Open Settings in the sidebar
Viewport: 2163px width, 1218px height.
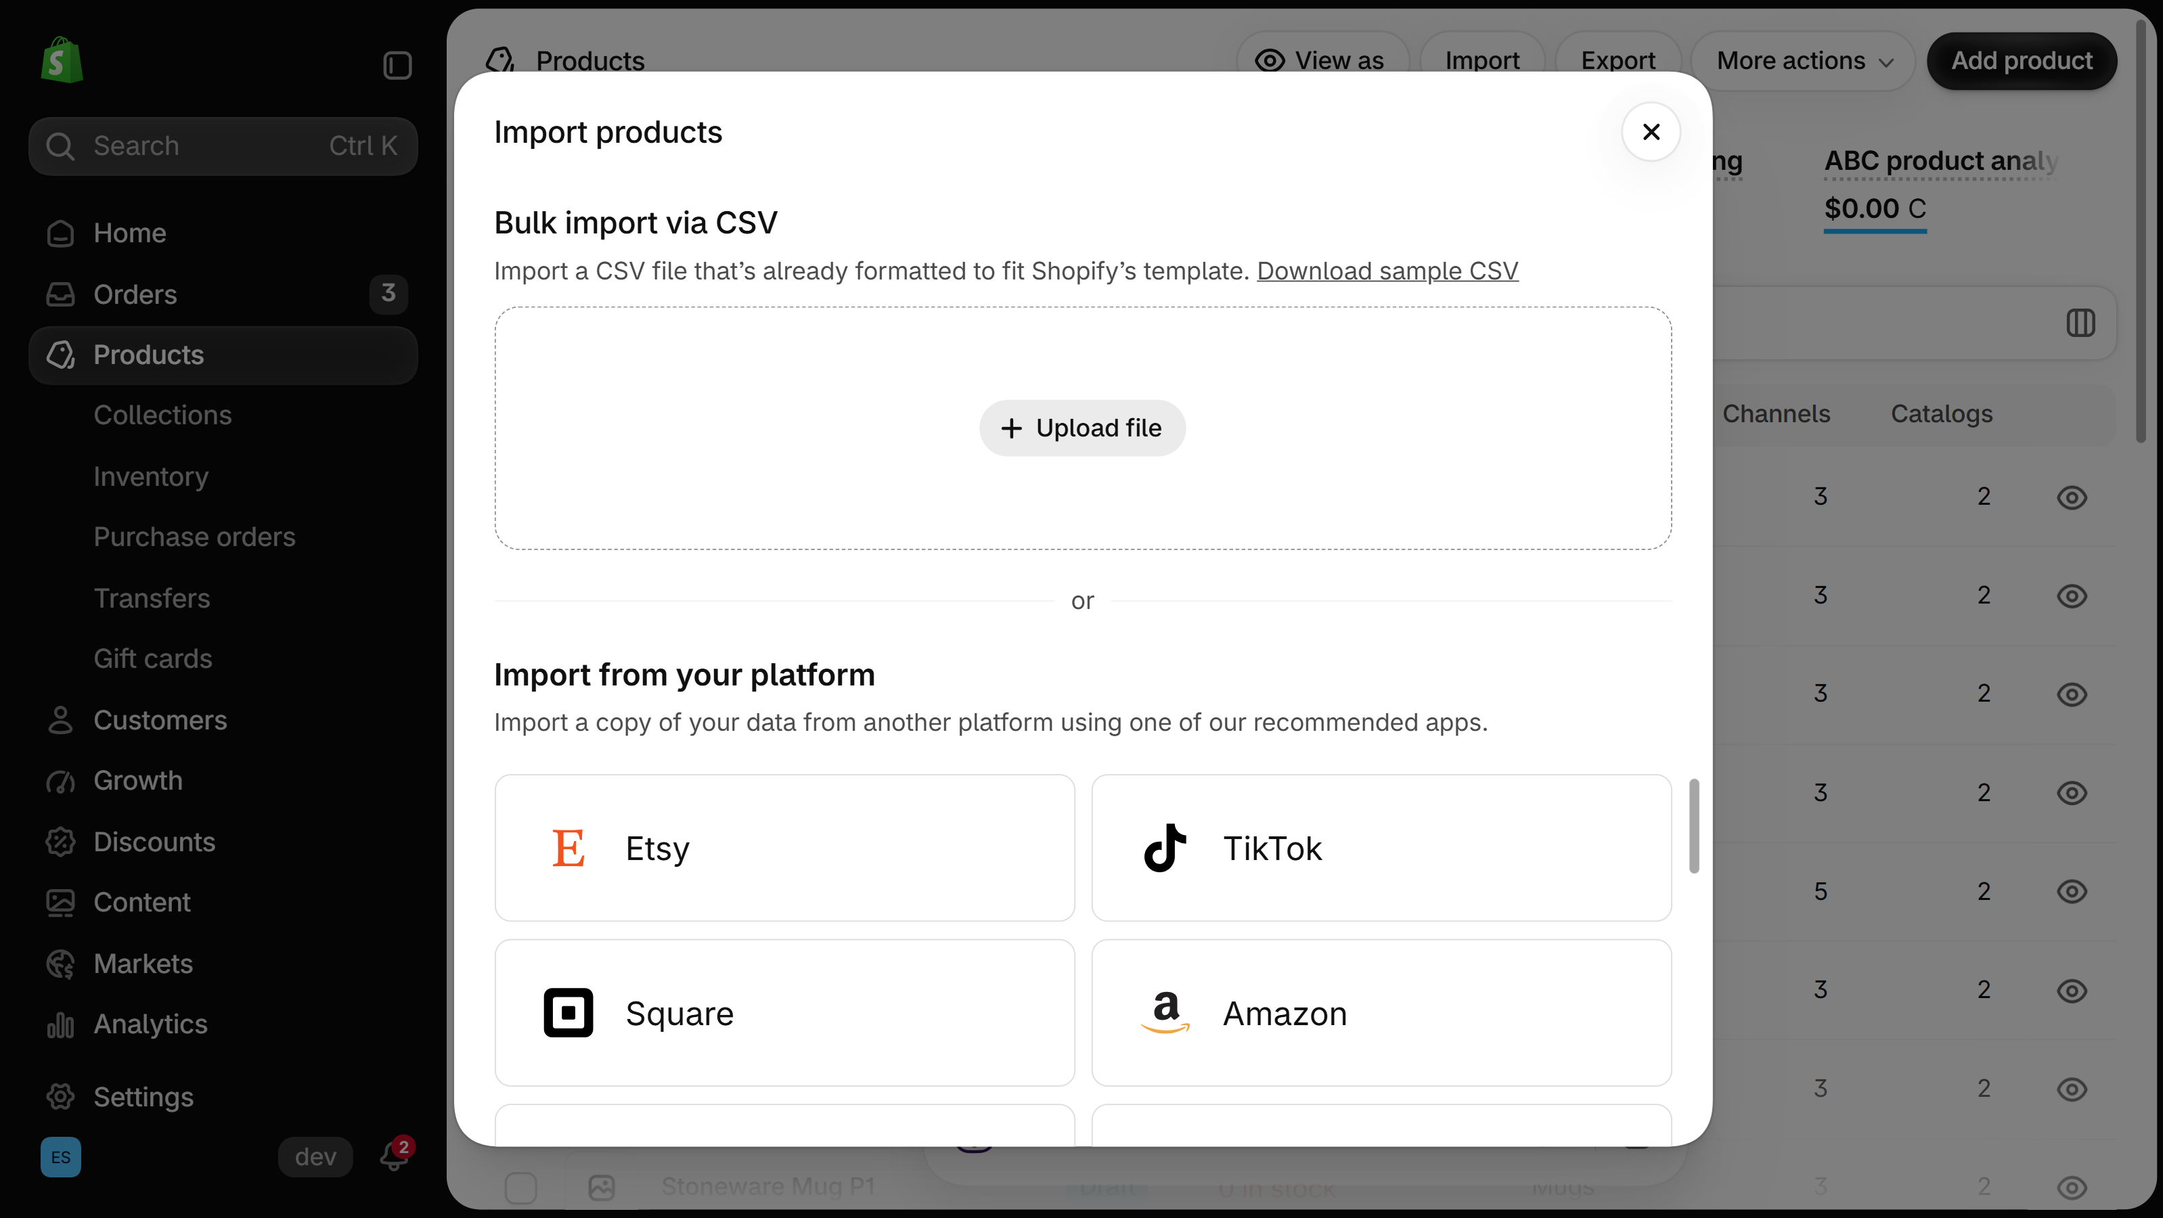point(223,1096)
